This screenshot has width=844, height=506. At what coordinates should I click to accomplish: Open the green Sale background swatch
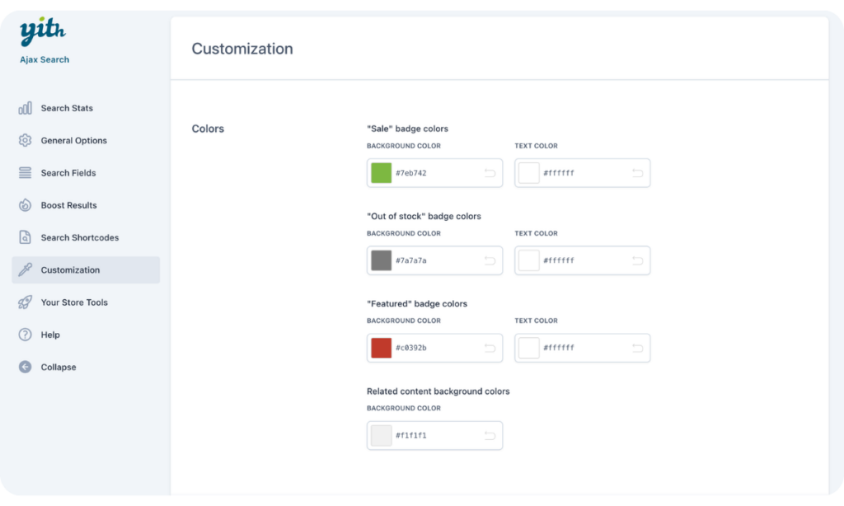(381, 173)
